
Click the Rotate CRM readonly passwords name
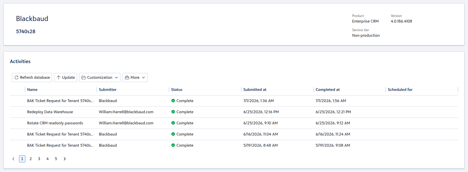pos(55,123)
